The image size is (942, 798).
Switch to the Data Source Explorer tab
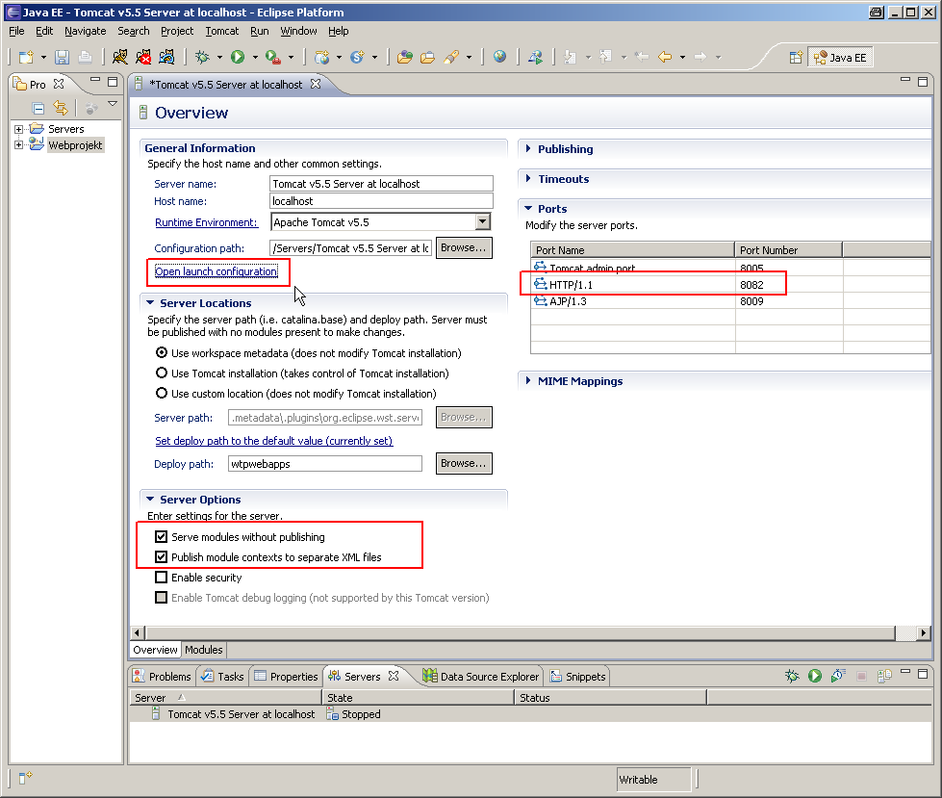pos(480,676)
